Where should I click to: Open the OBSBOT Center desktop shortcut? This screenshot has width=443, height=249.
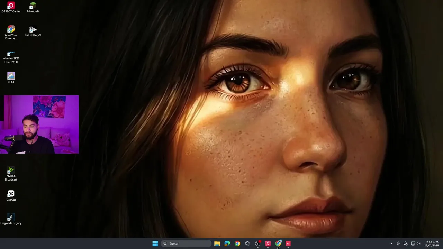point(11,8)
